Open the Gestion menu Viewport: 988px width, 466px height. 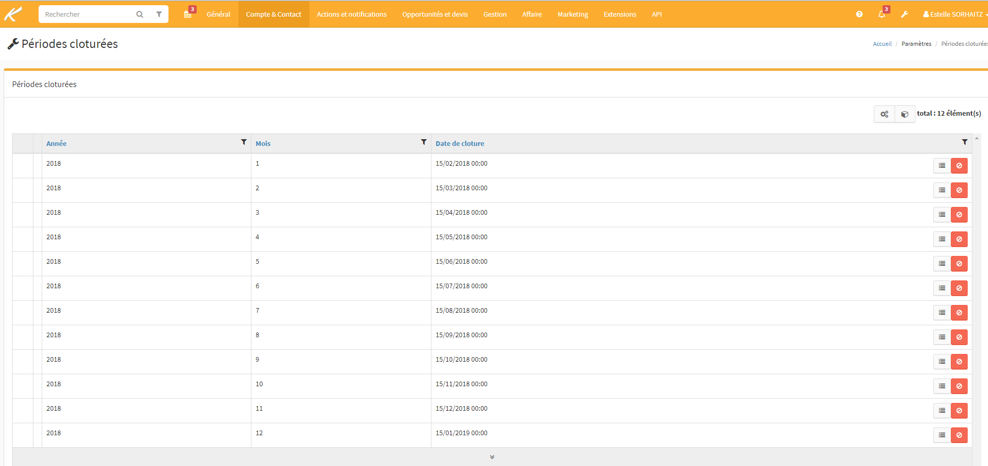pyautogui.click(x=495, y=14)
